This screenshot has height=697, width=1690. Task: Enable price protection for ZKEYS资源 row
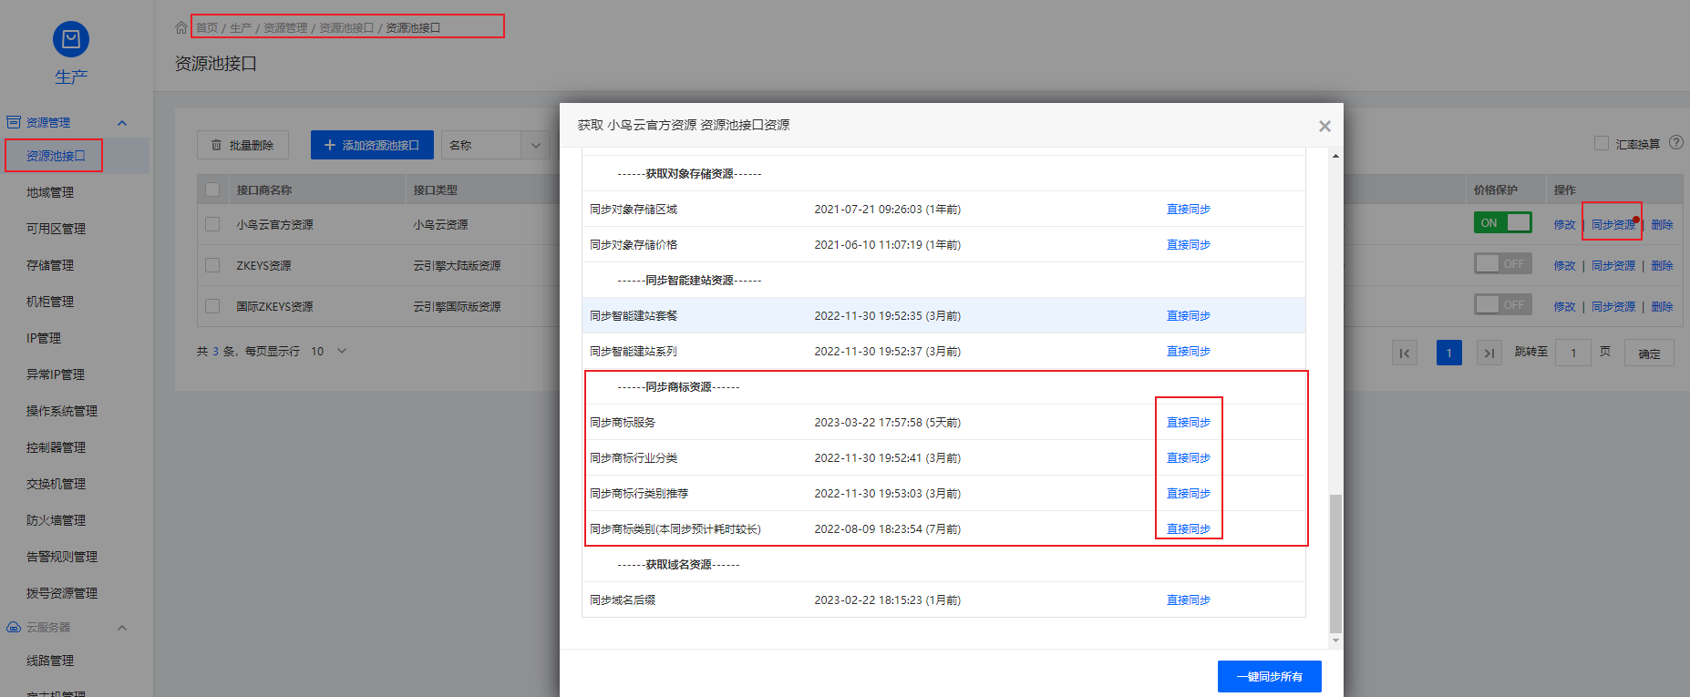pyautogui.click(x=1502, y=263)
